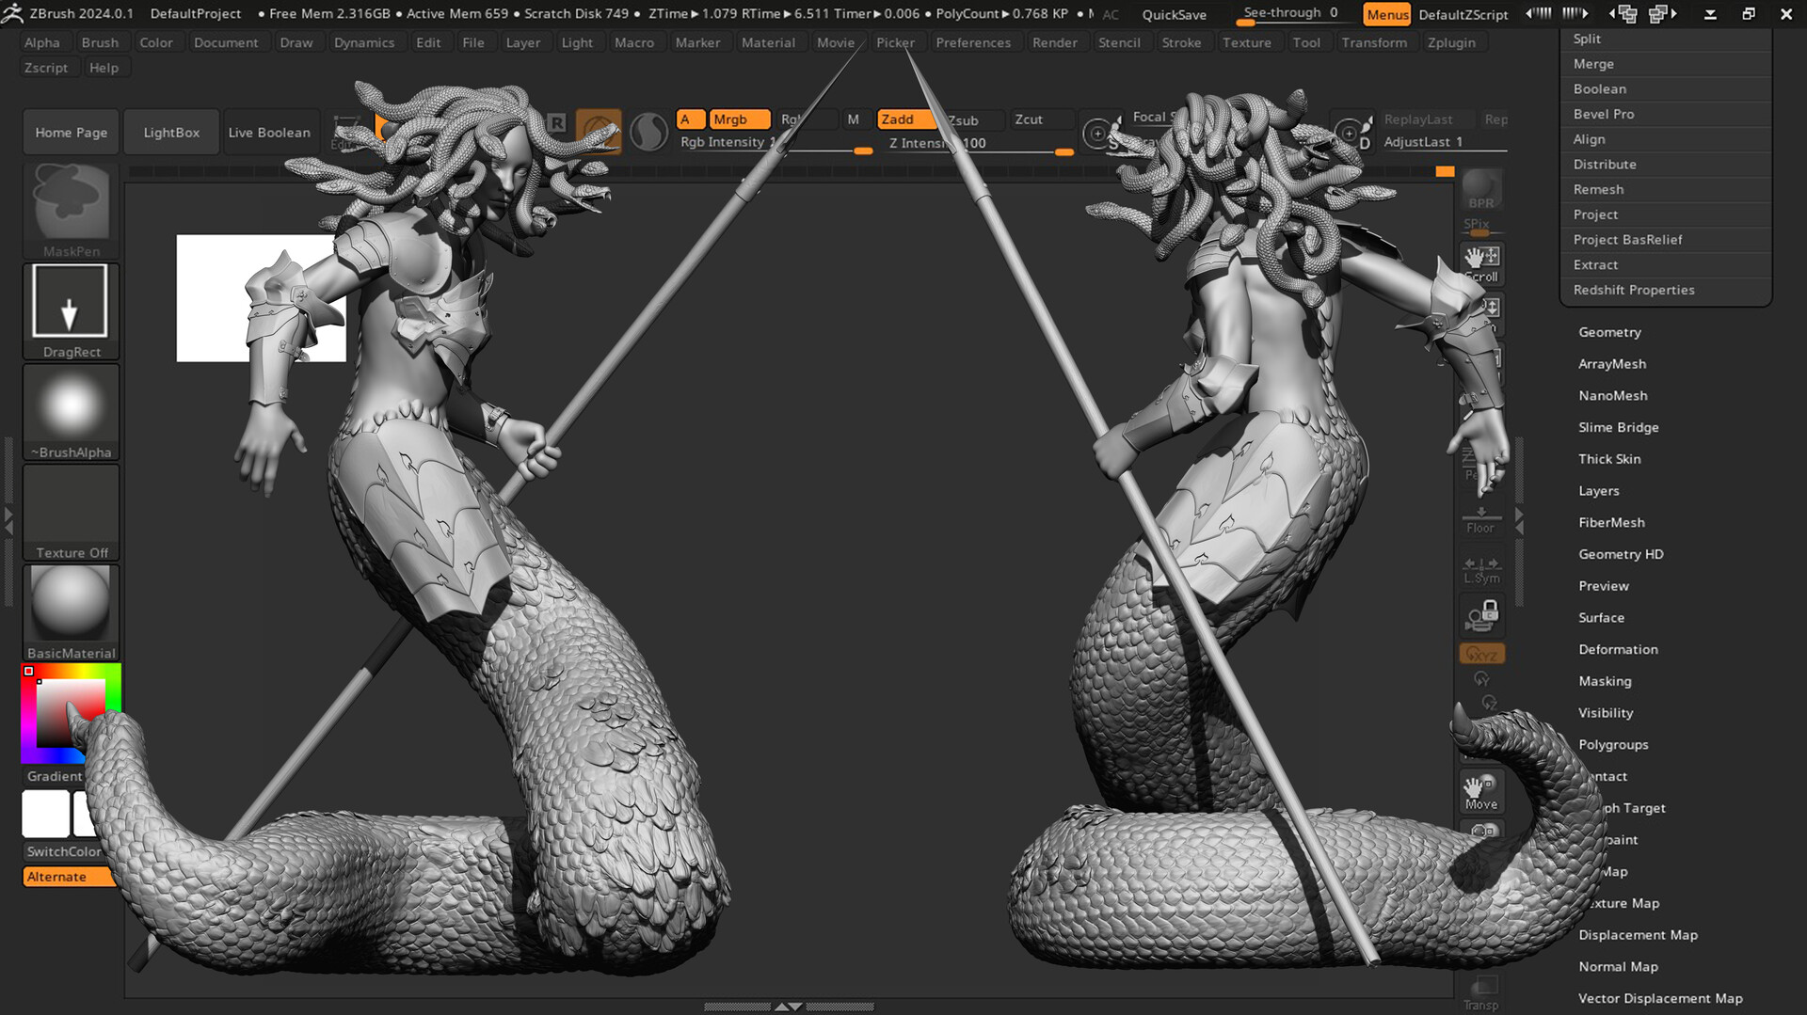Screen dimensions: 1807x1015
Task: Open the Brush menu
Action: (x=100, y=42)
